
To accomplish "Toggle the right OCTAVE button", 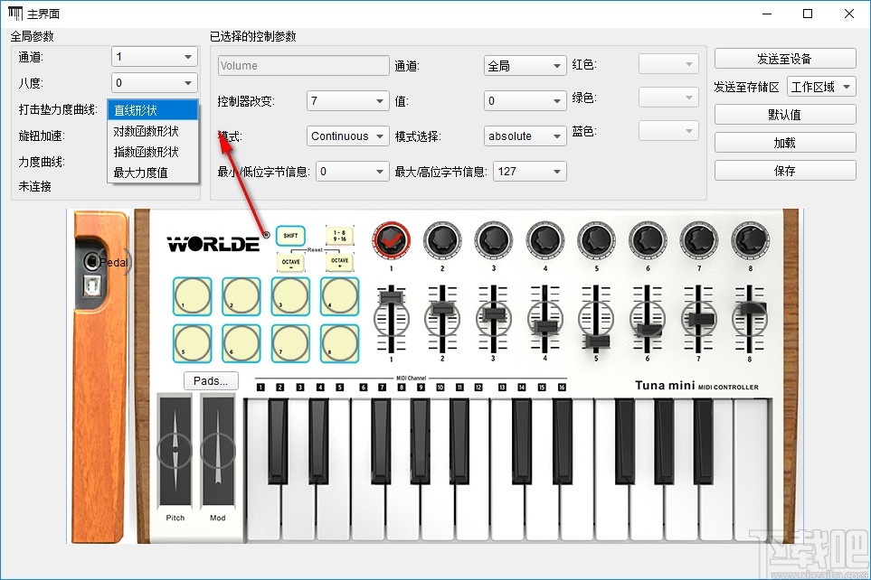I will pos(340,262).
